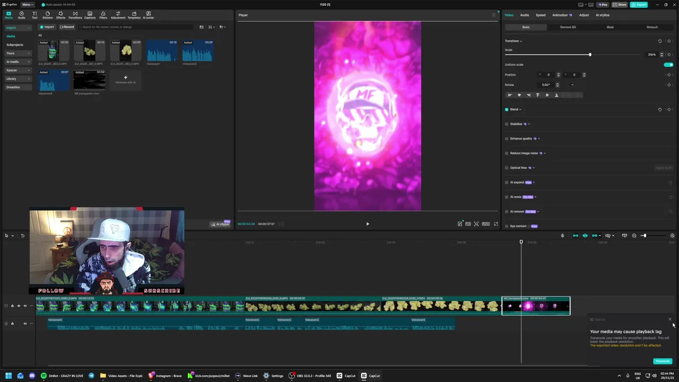Click the timeline zoom slider
Image resolution: width=679 pixels, height=382 pixels.
[653, 236]
